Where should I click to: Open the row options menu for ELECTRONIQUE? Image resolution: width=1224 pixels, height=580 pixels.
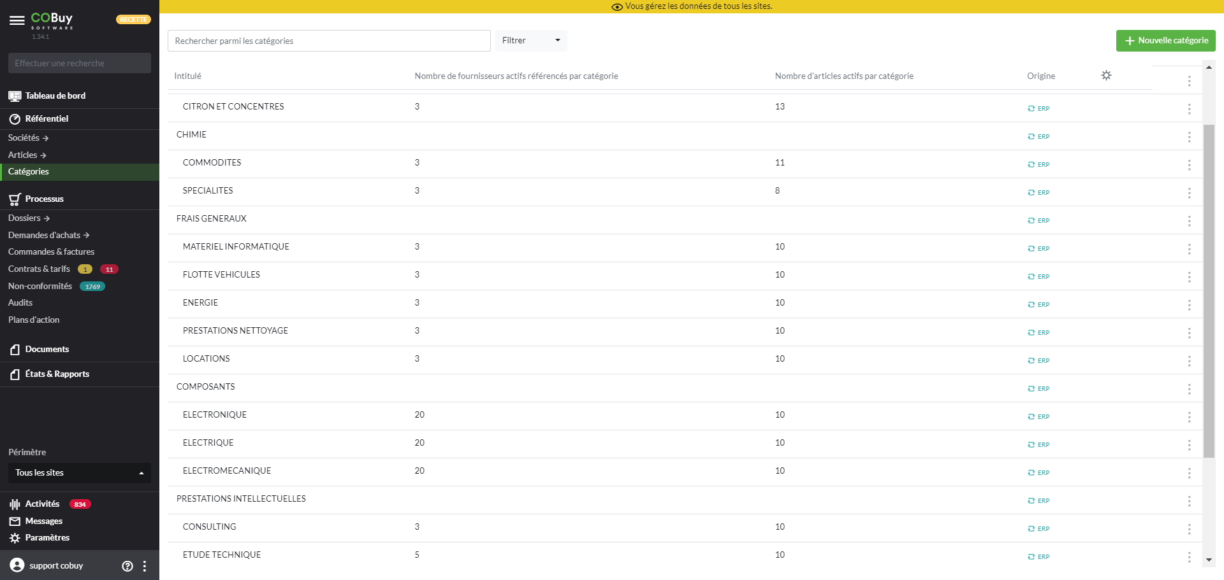(1189, 417)
